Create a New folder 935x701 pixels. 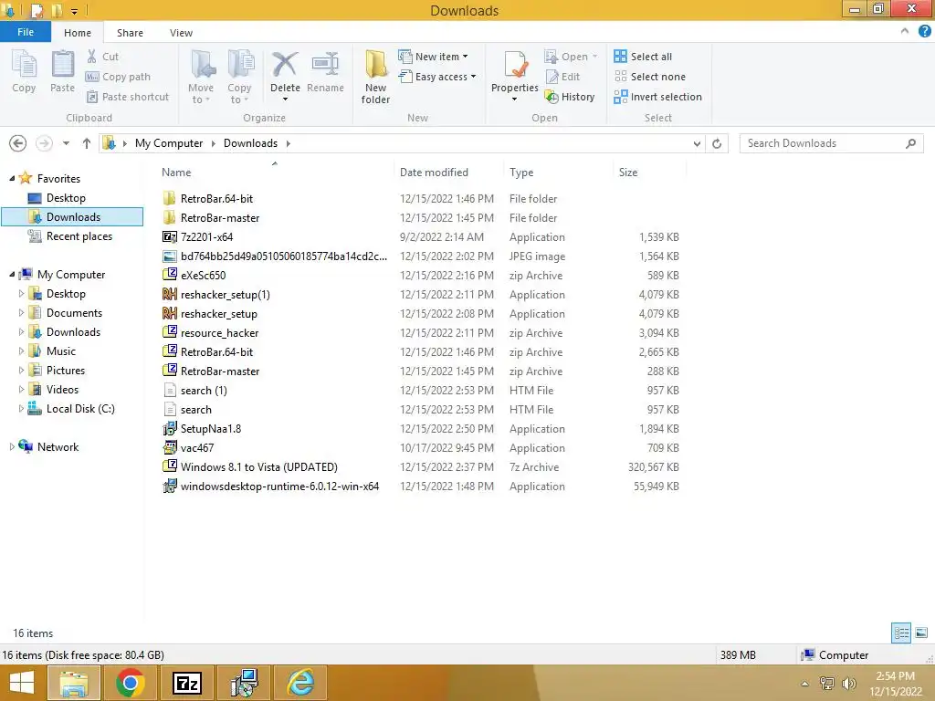coord(375,77)
